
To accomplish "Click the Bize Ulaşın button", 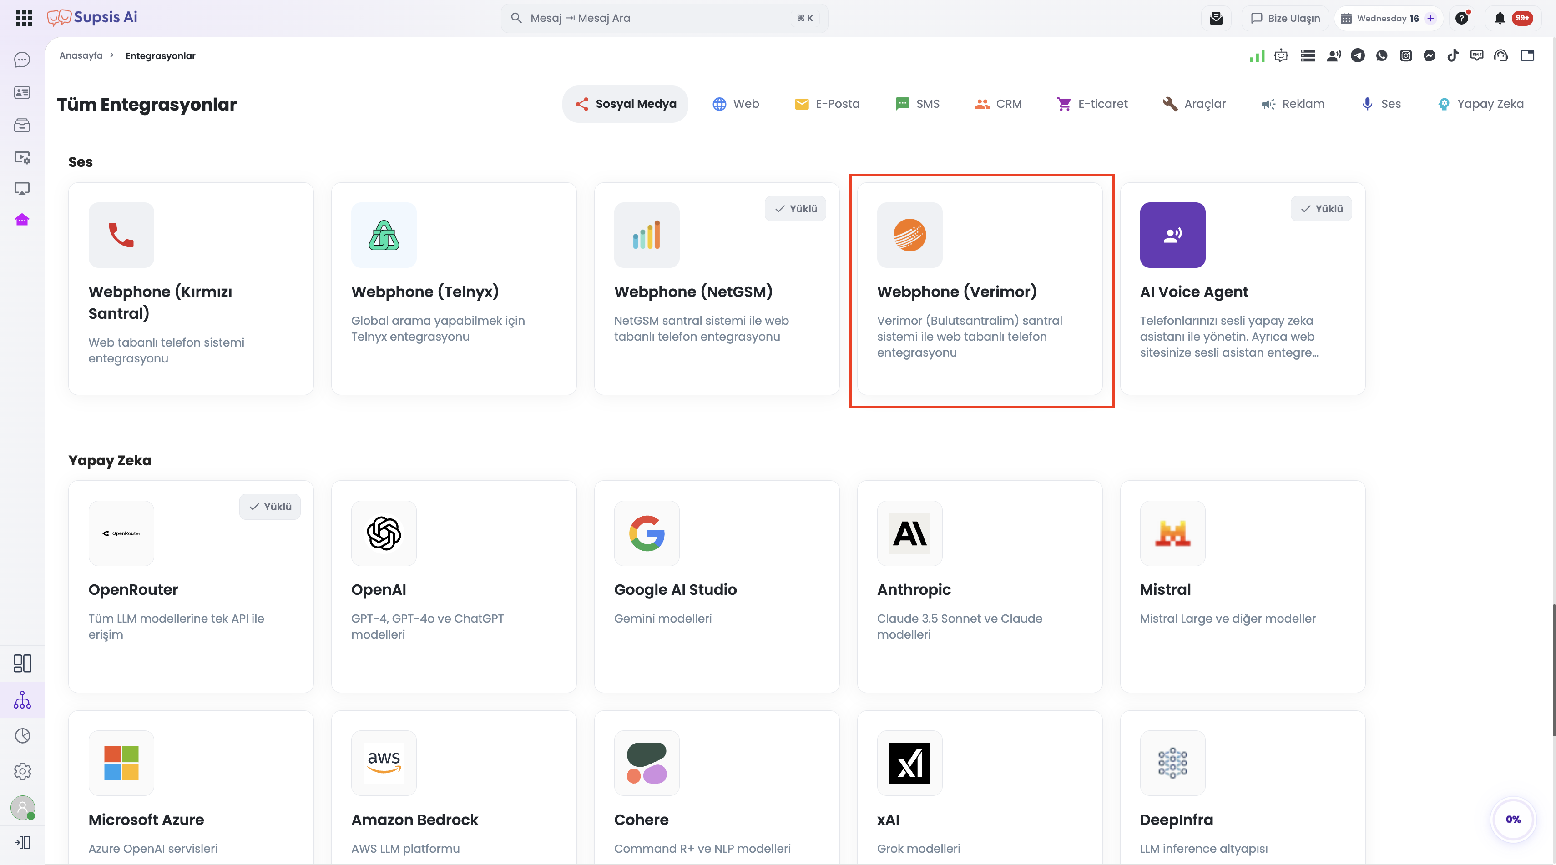I will click(x=1285, y=18).
